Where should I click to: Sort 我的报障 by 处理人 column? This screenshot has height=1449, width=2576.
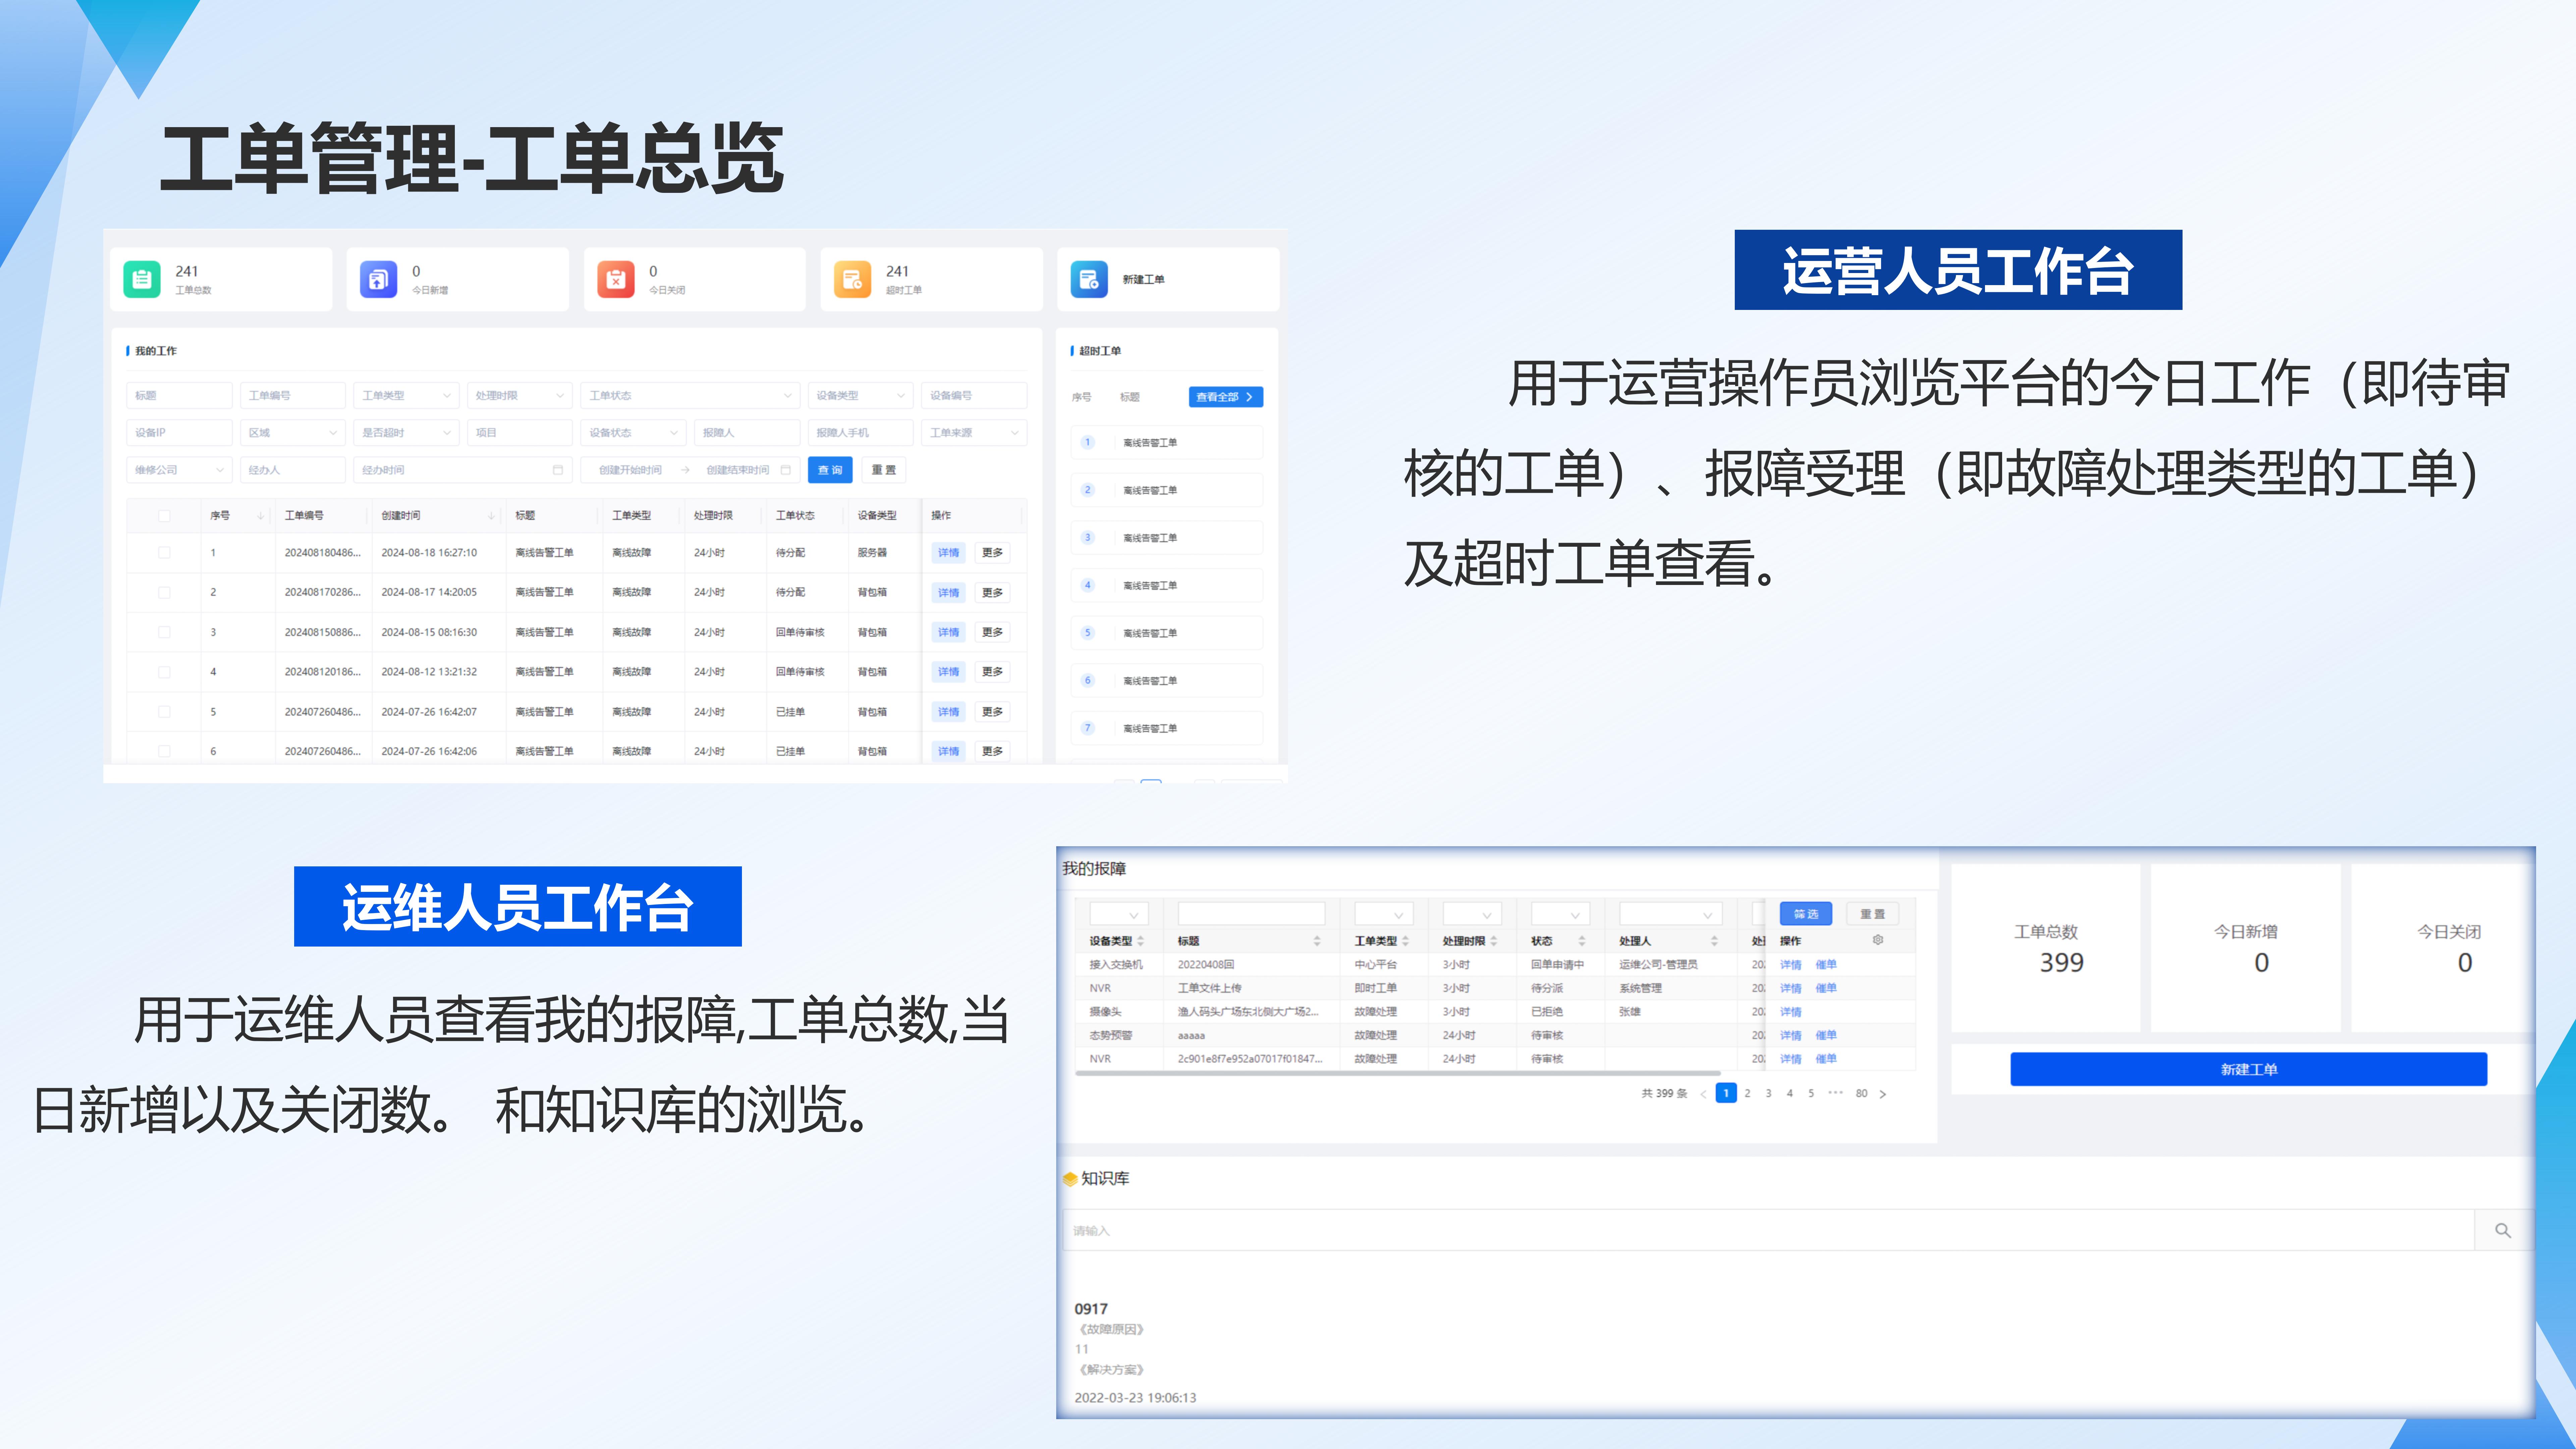click(1714, 941)
